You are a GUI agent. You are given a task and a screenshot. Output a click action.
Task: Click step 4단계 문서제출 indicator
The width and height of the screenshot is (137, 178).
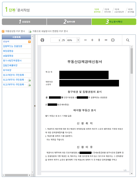[131, 10]
